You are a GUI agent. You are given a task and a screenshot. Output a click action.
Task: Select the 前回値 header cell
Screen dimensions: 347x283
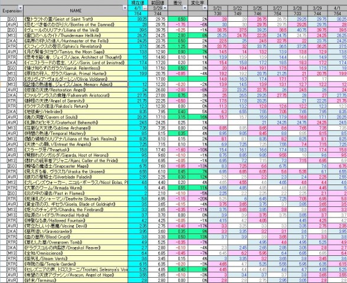click(x=158, y=2)
